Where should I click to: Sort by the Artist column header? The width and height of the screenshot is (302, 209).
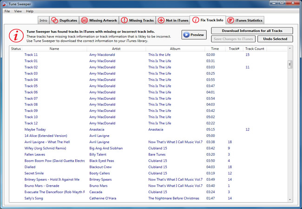(116, 49)
